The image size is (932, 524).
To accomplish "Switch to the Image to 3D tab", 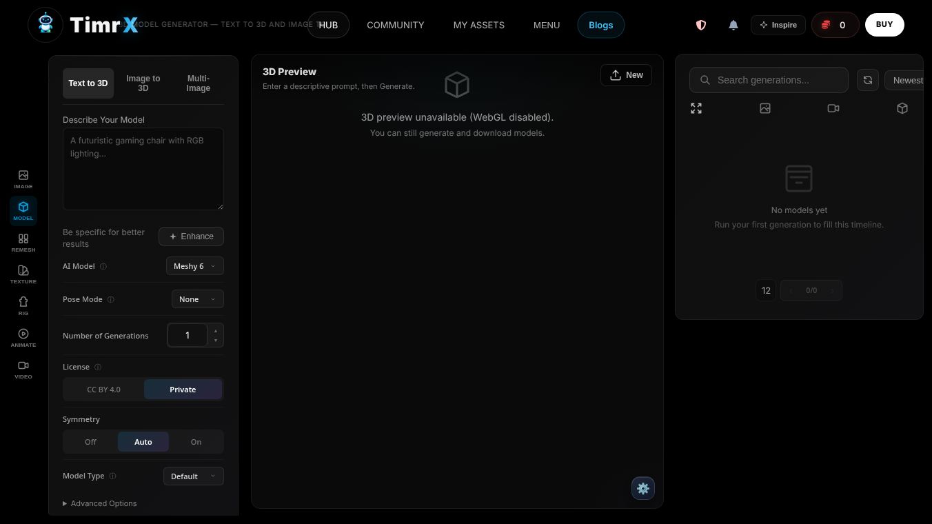I will pyautogui.click(x=143, y=83).
